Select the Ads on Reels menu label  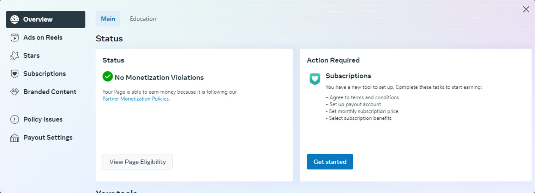pos(43,37)
